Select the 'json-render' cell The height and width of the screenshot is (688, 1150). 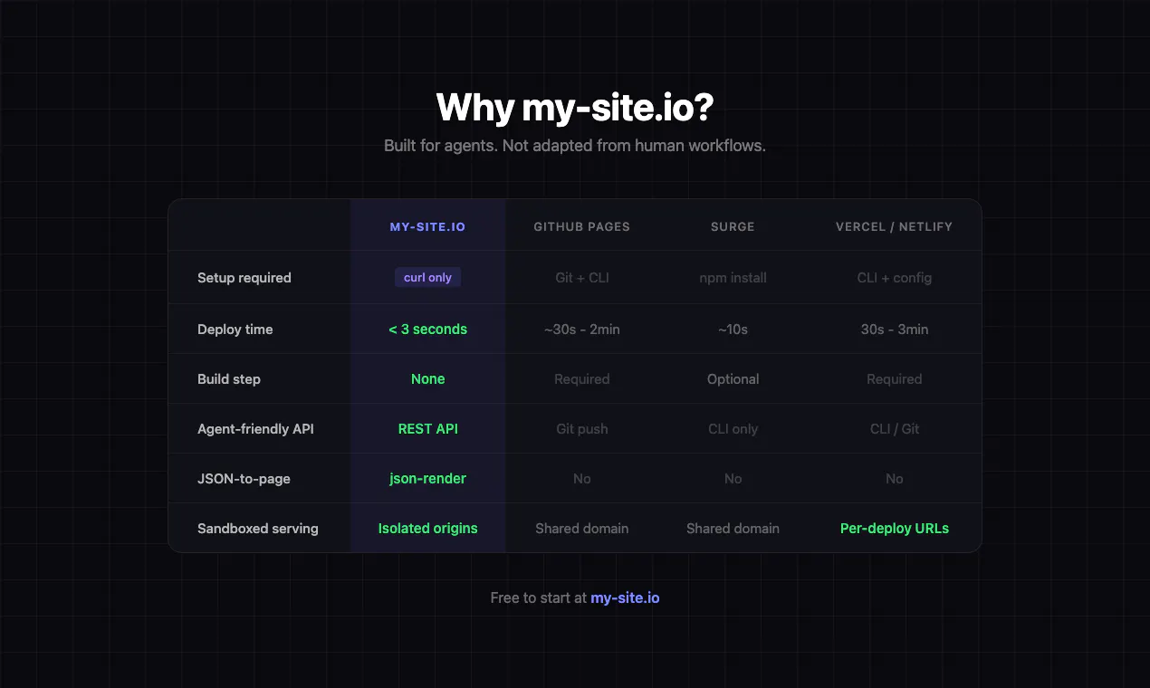pyautogui.click(x=427, y=479)
